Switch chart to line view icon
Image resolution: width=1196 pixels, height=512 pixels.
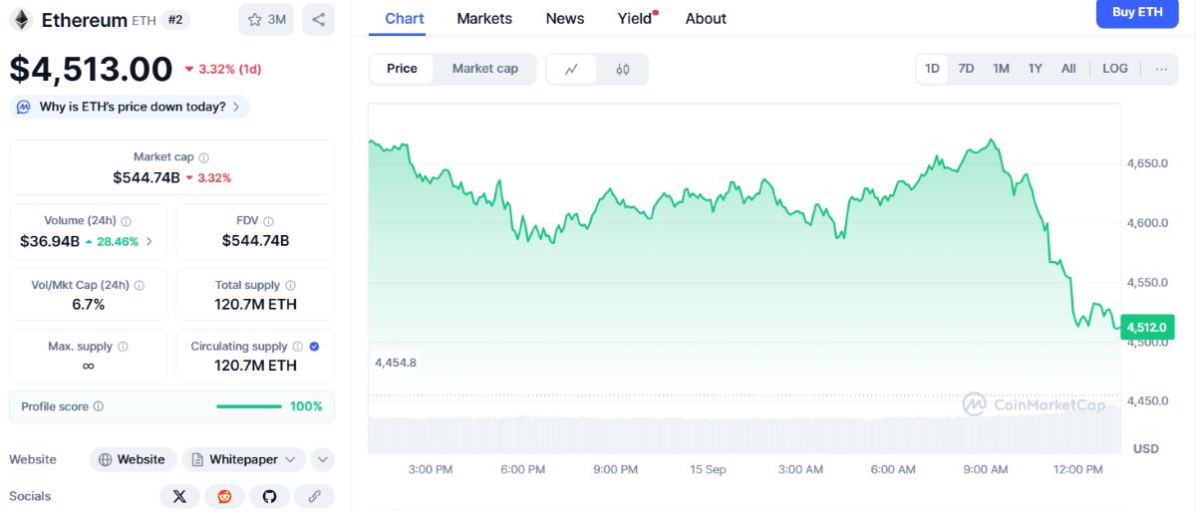pos(571,69)
